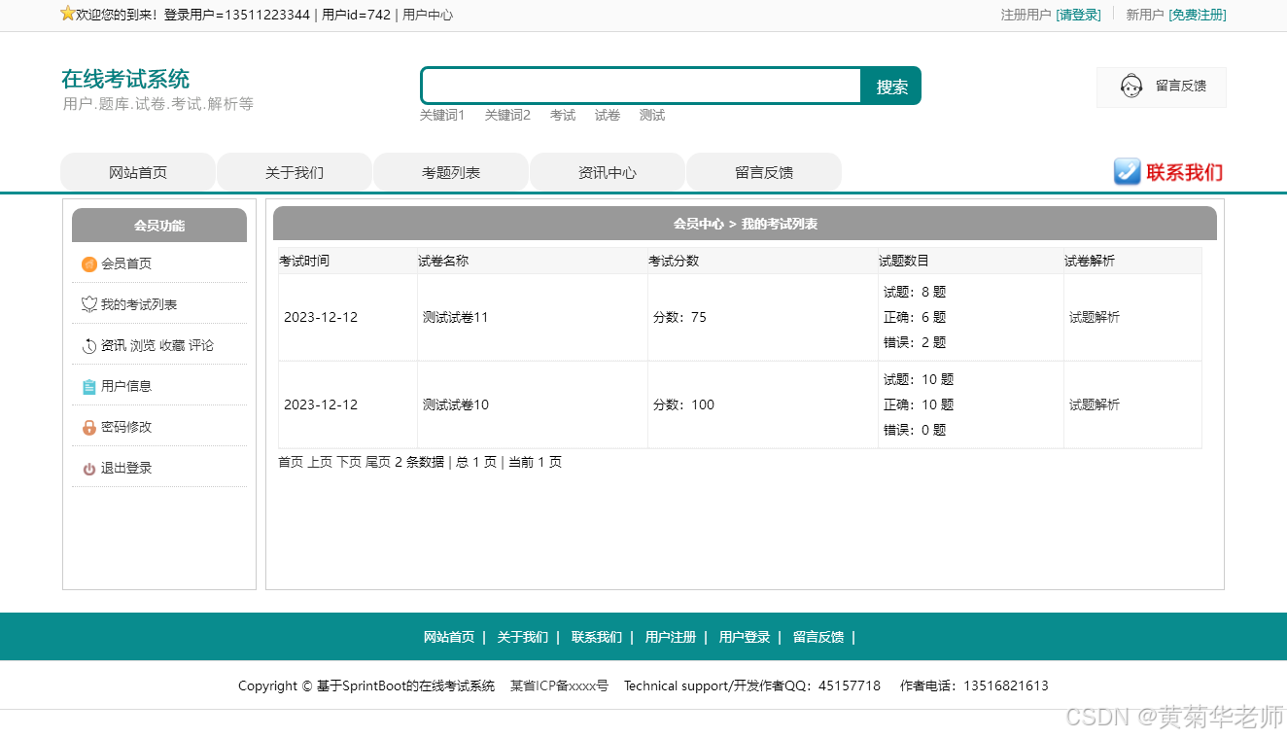1287x738 pixels.
Task: Open 资讯 浏览 收藏 评论 via its clock icon
Action: pyautogui.click(x=88, y=344)
